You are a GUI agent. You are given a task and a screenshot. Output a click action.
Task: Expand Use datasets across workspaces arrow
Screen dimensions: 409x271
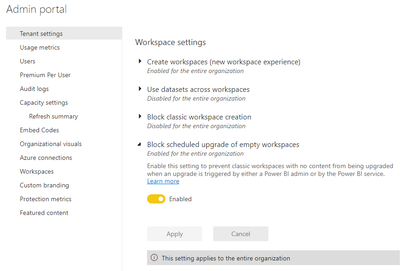click(x=140, y=89)
